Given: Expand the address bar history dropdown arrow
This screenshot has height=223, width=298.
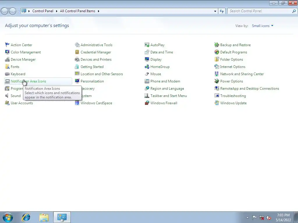Looking at the screenshot, I should pyautogui.click(x=215, y=11).
